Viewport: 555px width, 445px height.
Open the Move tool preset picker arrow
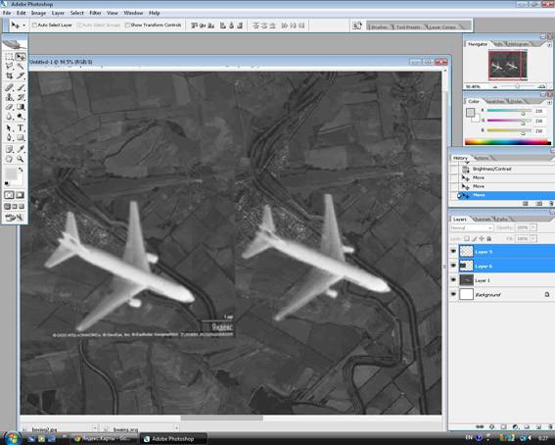[x=23, y=25]
